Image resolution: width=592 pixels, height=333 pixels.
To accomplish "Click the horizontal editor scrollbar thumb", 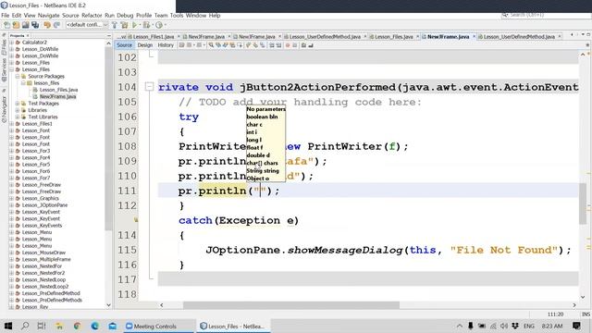I will click(291, 304).
